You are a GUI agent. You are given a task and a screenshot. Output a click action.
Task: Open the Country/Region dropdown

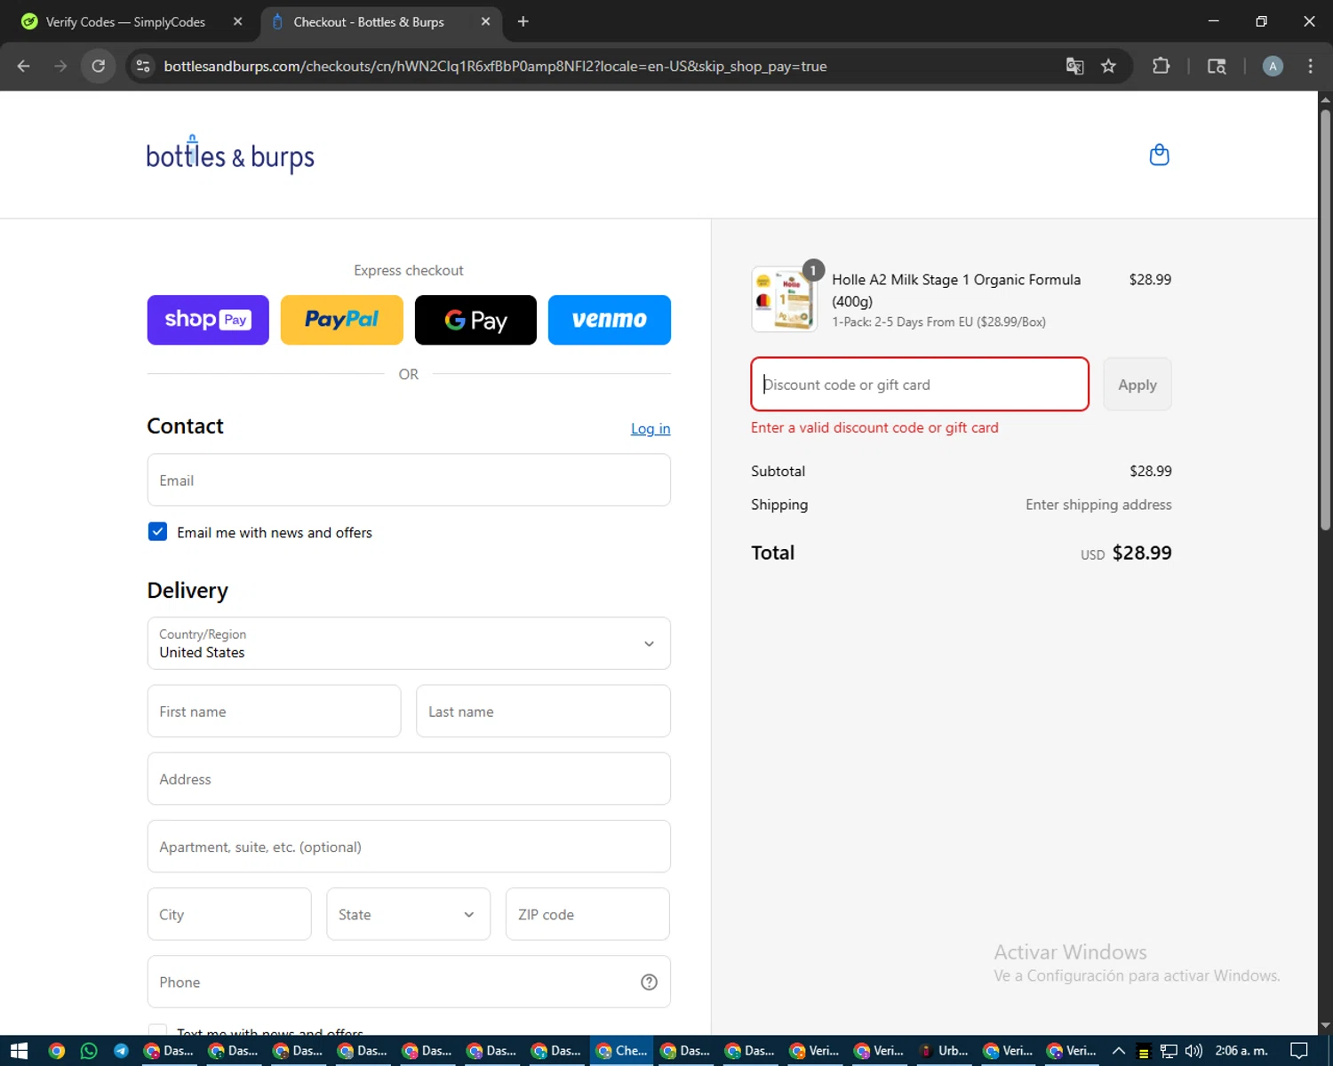pyautogui.click(x=409, y=643)
